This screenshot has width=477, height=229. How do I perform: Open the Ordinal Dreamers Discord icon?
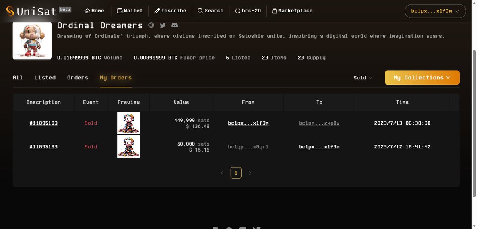tap(174, 25)
